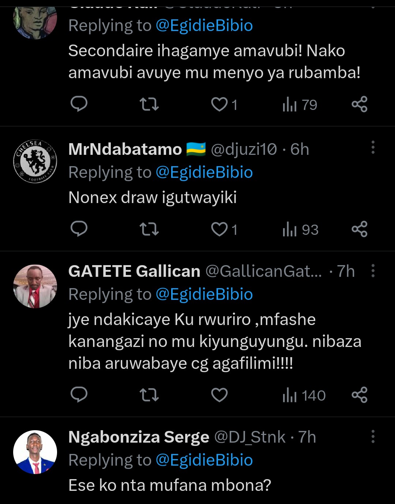Reply to GATETE Gallican's tweet
Image resolution: width=395 pixels, height=504 pixels.
coord(79,395)
